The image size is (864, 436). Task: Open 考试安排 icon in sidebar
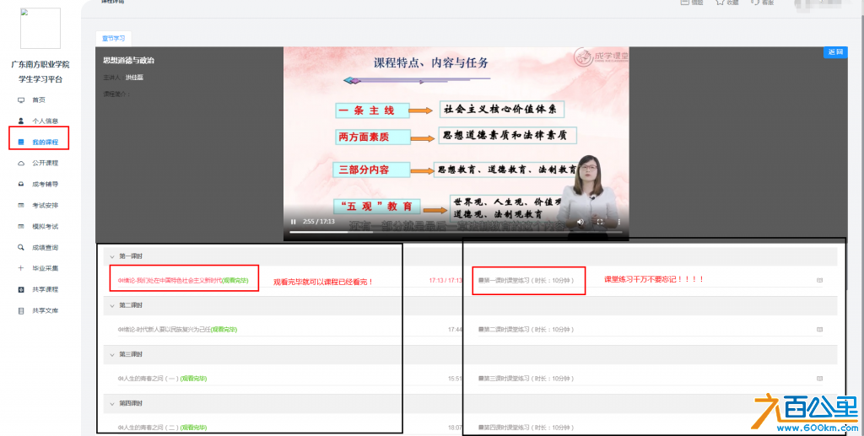coord(21,205)
